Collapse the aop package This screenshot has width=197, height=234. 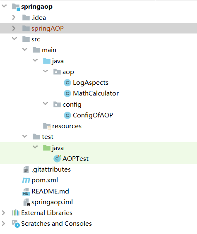(46, 72)
